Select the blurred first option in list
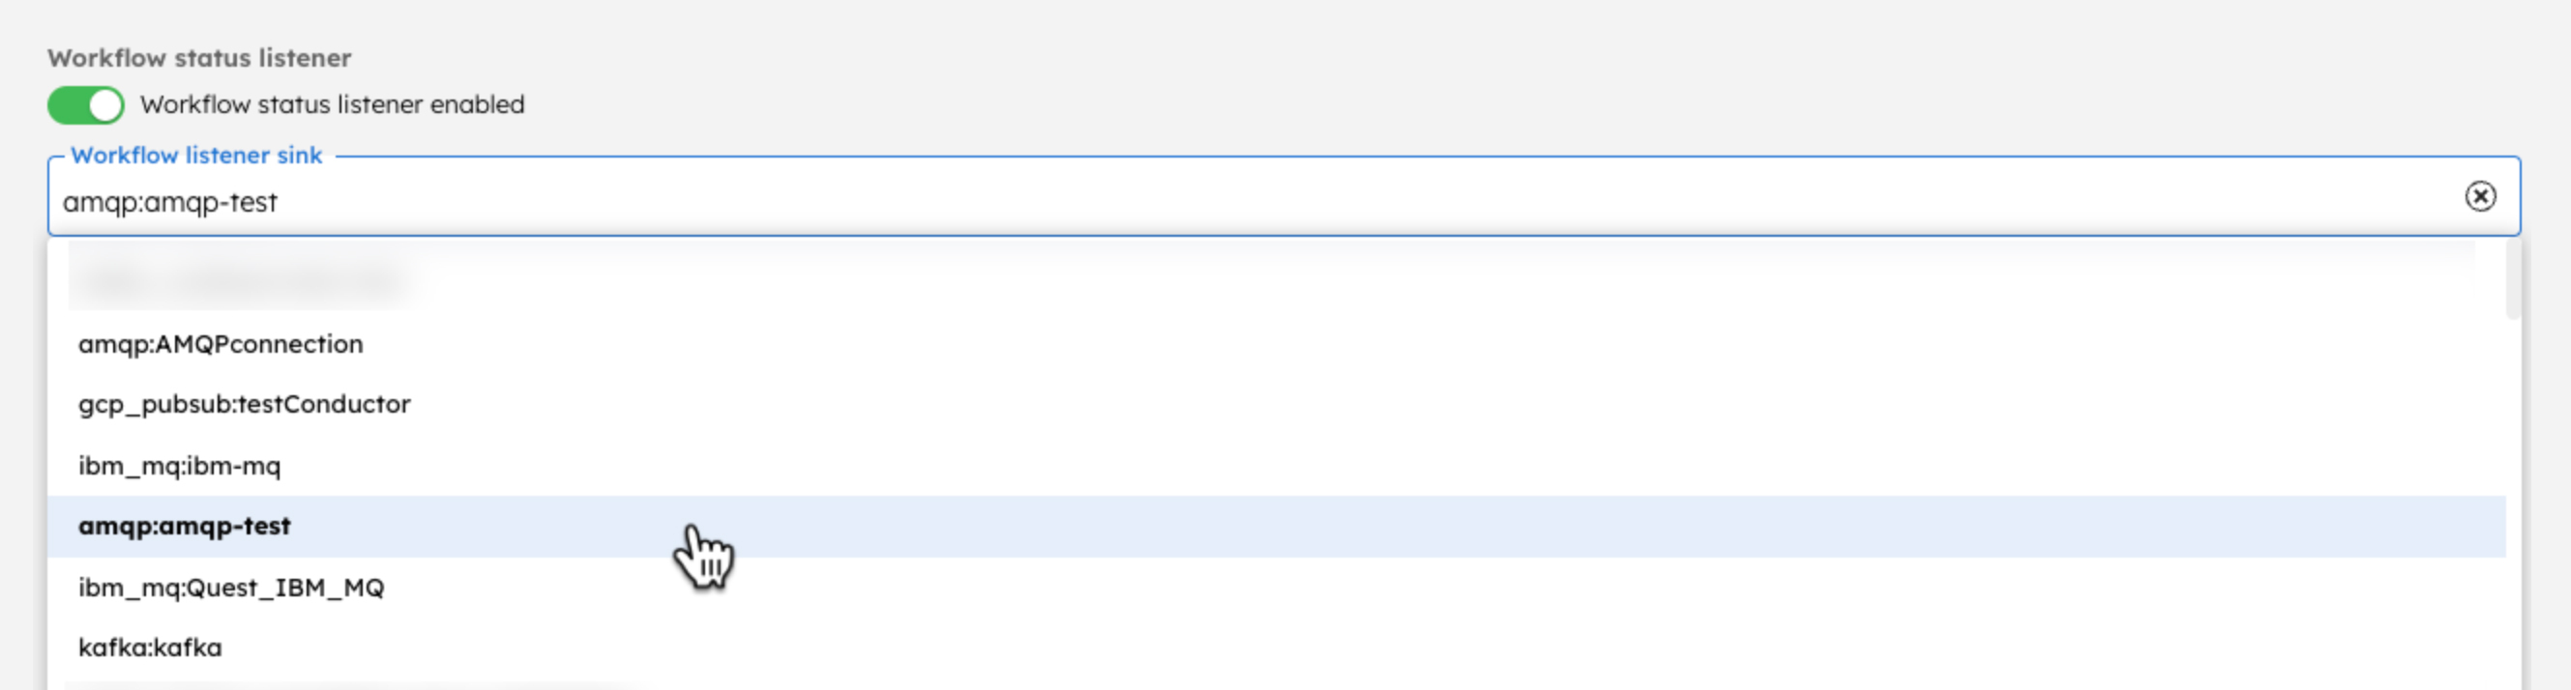The image size is (2571, 690). click(x=240, y=283)
